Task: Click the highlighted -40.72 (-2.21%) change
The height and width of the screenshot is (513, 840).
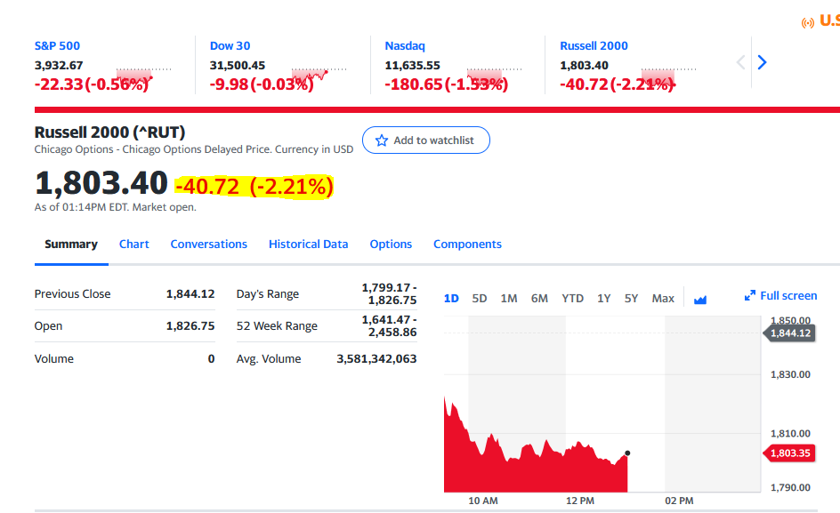Action: point(254,187)
